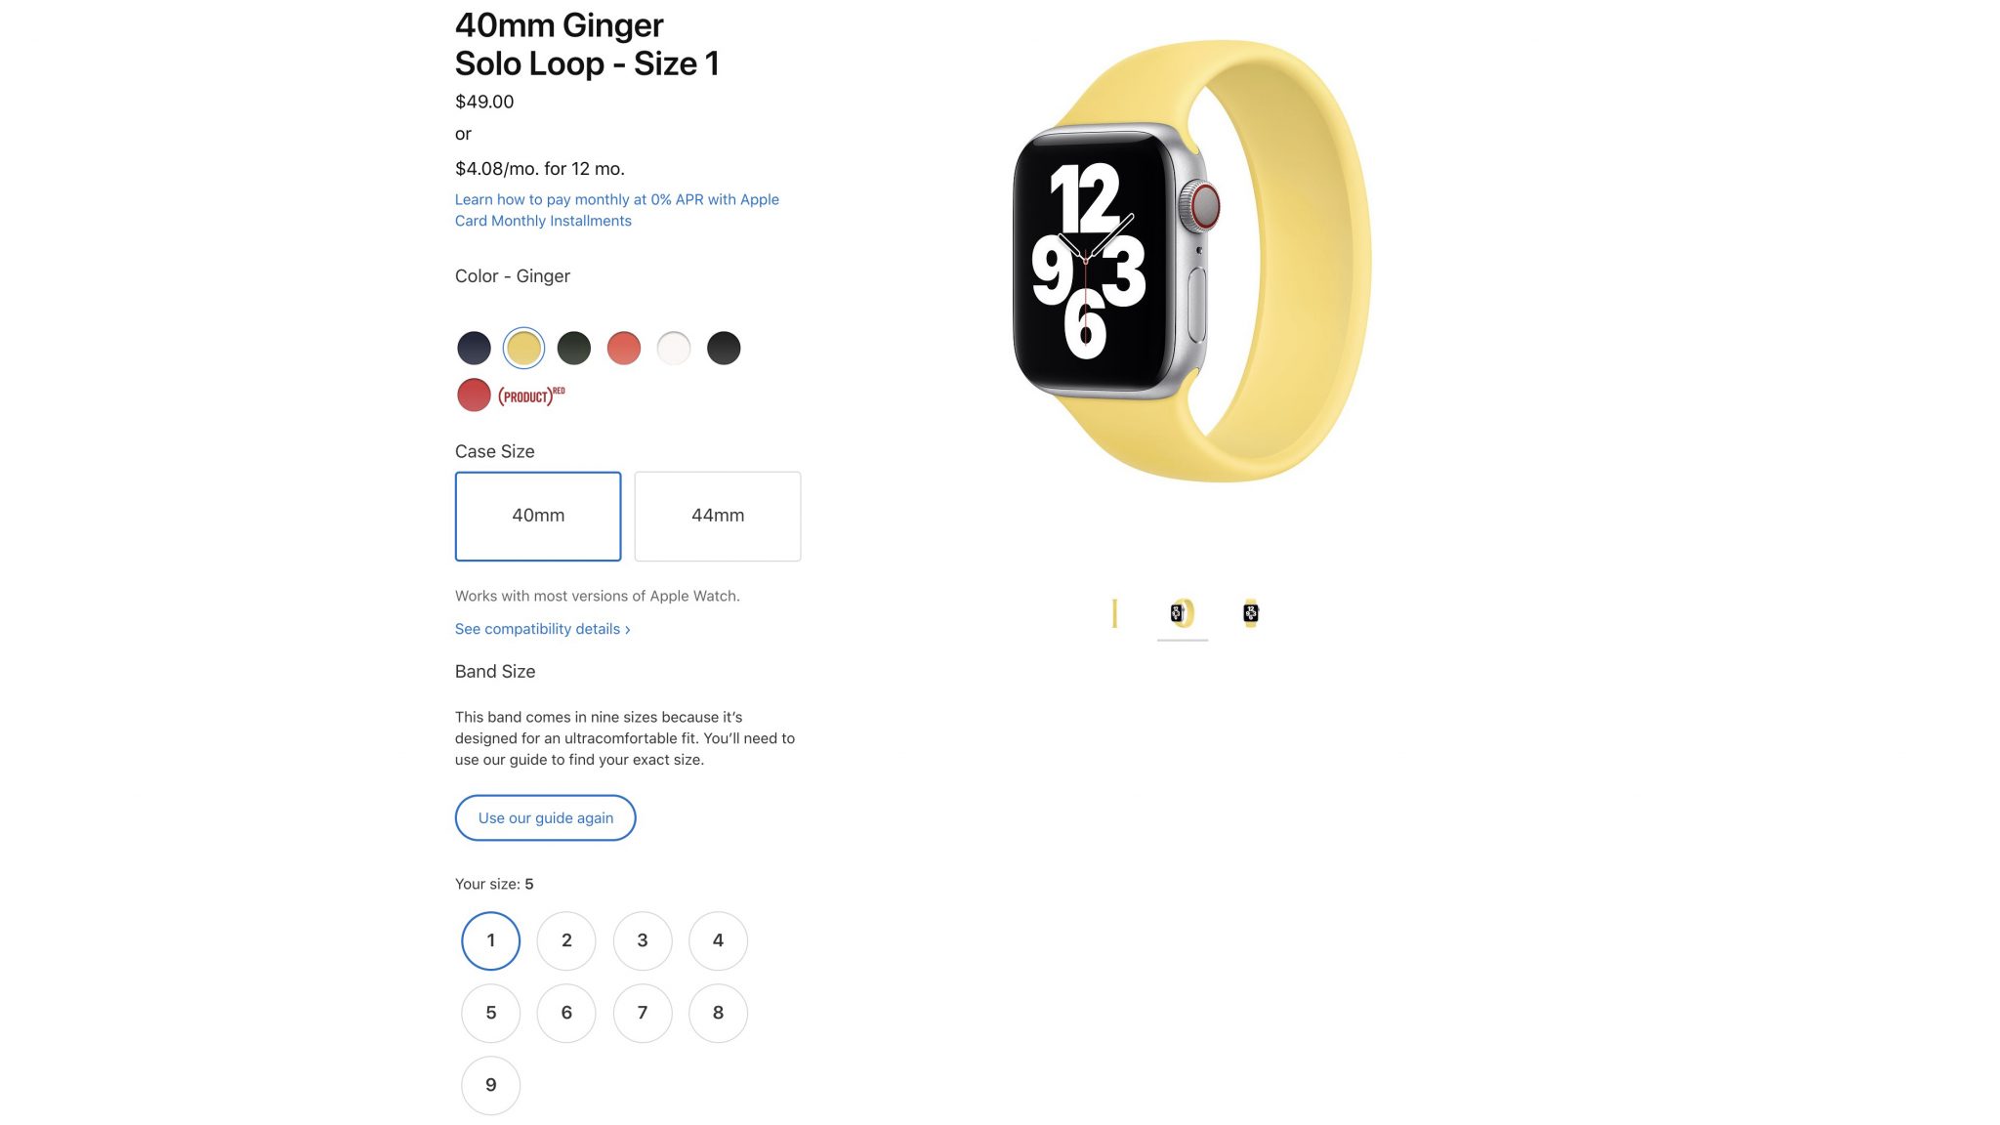2000x1125 pixels.
Task: Pick the PRODUCT RED color swatch
Action: 474,395
